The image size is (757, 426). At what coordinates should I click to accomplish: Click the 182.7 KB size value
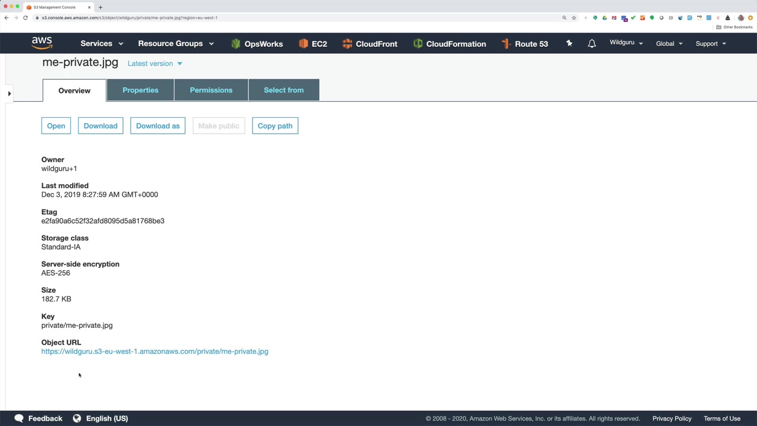click(56, 299)
